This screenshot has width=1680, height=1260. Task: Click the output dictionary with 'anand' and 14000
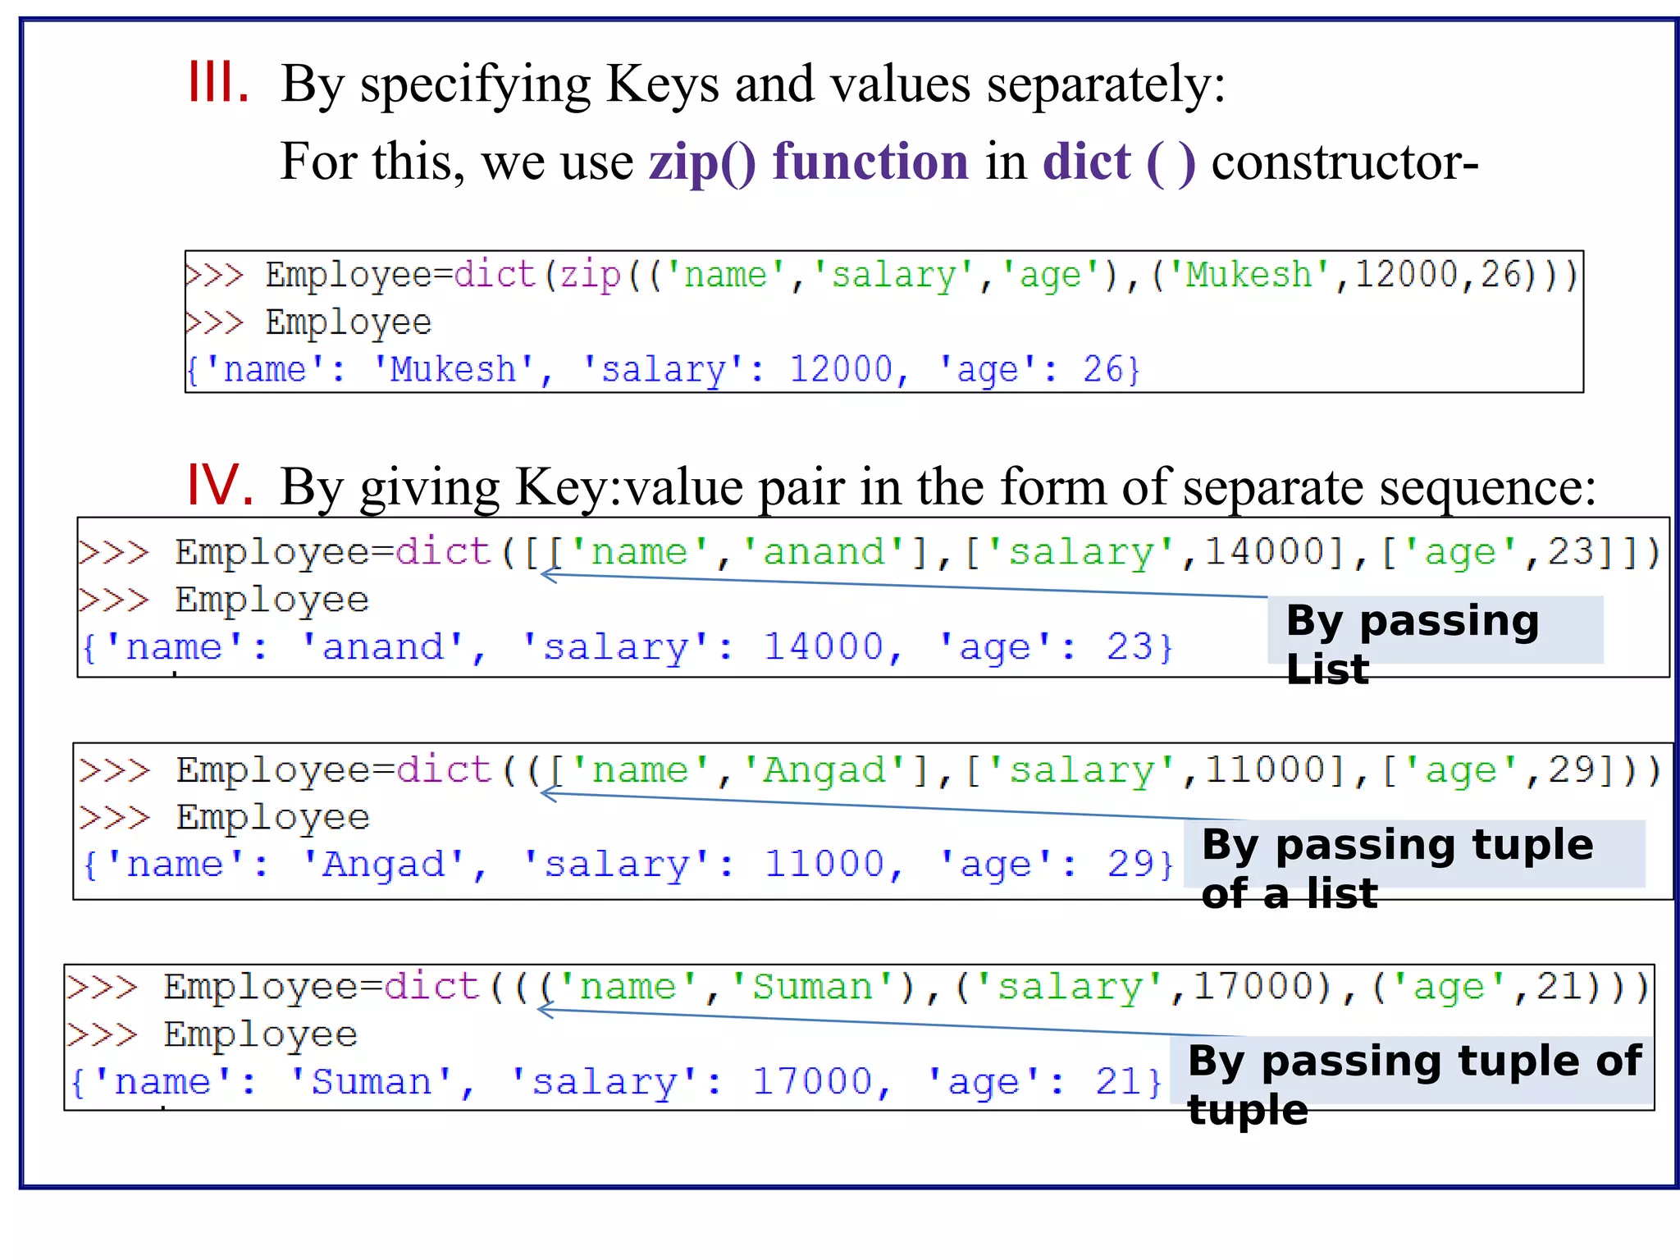coord(628,647)
